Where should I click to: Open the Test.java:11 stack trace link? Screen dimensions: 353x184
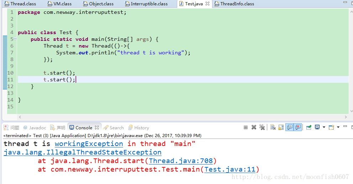pyautogui.click(x=230, y=169)
